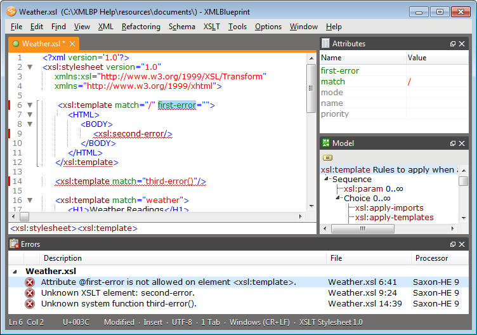Toggle Insert mode in the status bar
477x335 pixels.
(153, 322)
